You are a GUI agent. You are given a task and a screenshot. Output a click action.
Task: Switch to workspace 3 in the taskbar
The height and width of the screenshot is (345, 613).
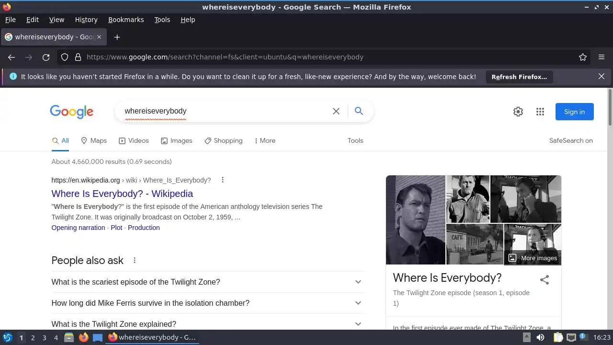[x=44, y=337]
